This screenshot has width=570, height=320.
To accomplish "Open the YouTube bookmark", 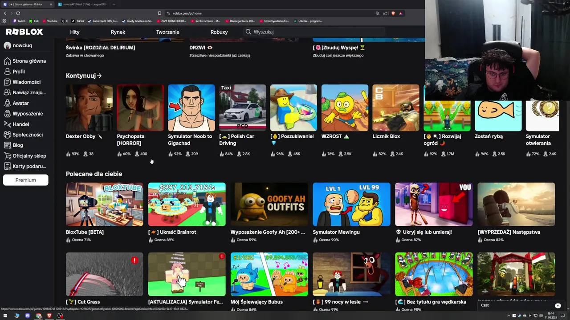I will [50, 21].
